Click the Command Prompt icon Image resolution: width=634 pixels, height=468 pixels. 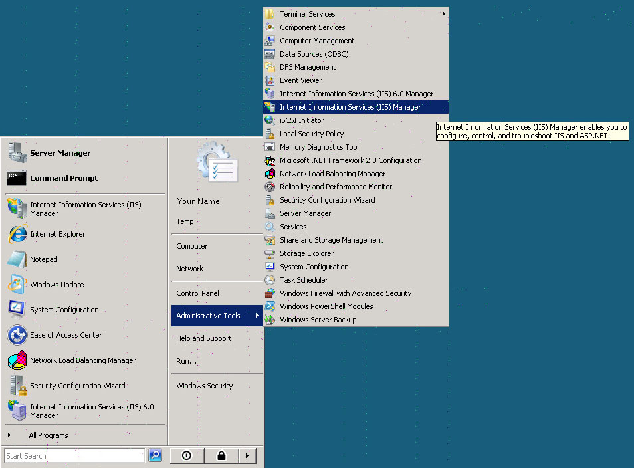pos(17,178)
